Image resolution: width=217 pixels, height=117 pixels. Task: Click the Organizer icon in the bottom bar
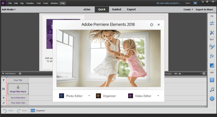click(33, 111)
